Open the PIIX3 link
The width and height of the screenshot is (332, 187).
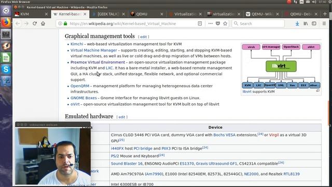point(166,149)
